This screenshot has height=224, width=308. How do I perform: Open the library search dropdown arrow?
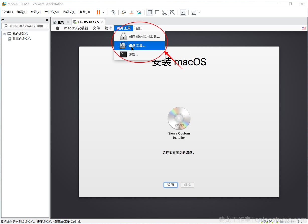click(x=47, y=26)
